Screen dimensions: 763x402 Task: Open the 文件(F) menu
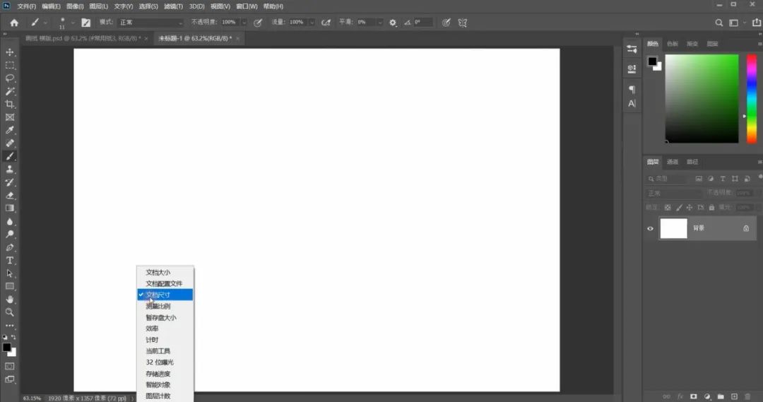click(26, 6)
